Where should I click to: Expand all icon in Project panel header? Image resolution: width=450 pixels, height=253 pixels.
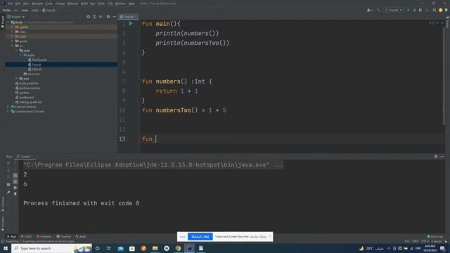[x=94, y=17]
